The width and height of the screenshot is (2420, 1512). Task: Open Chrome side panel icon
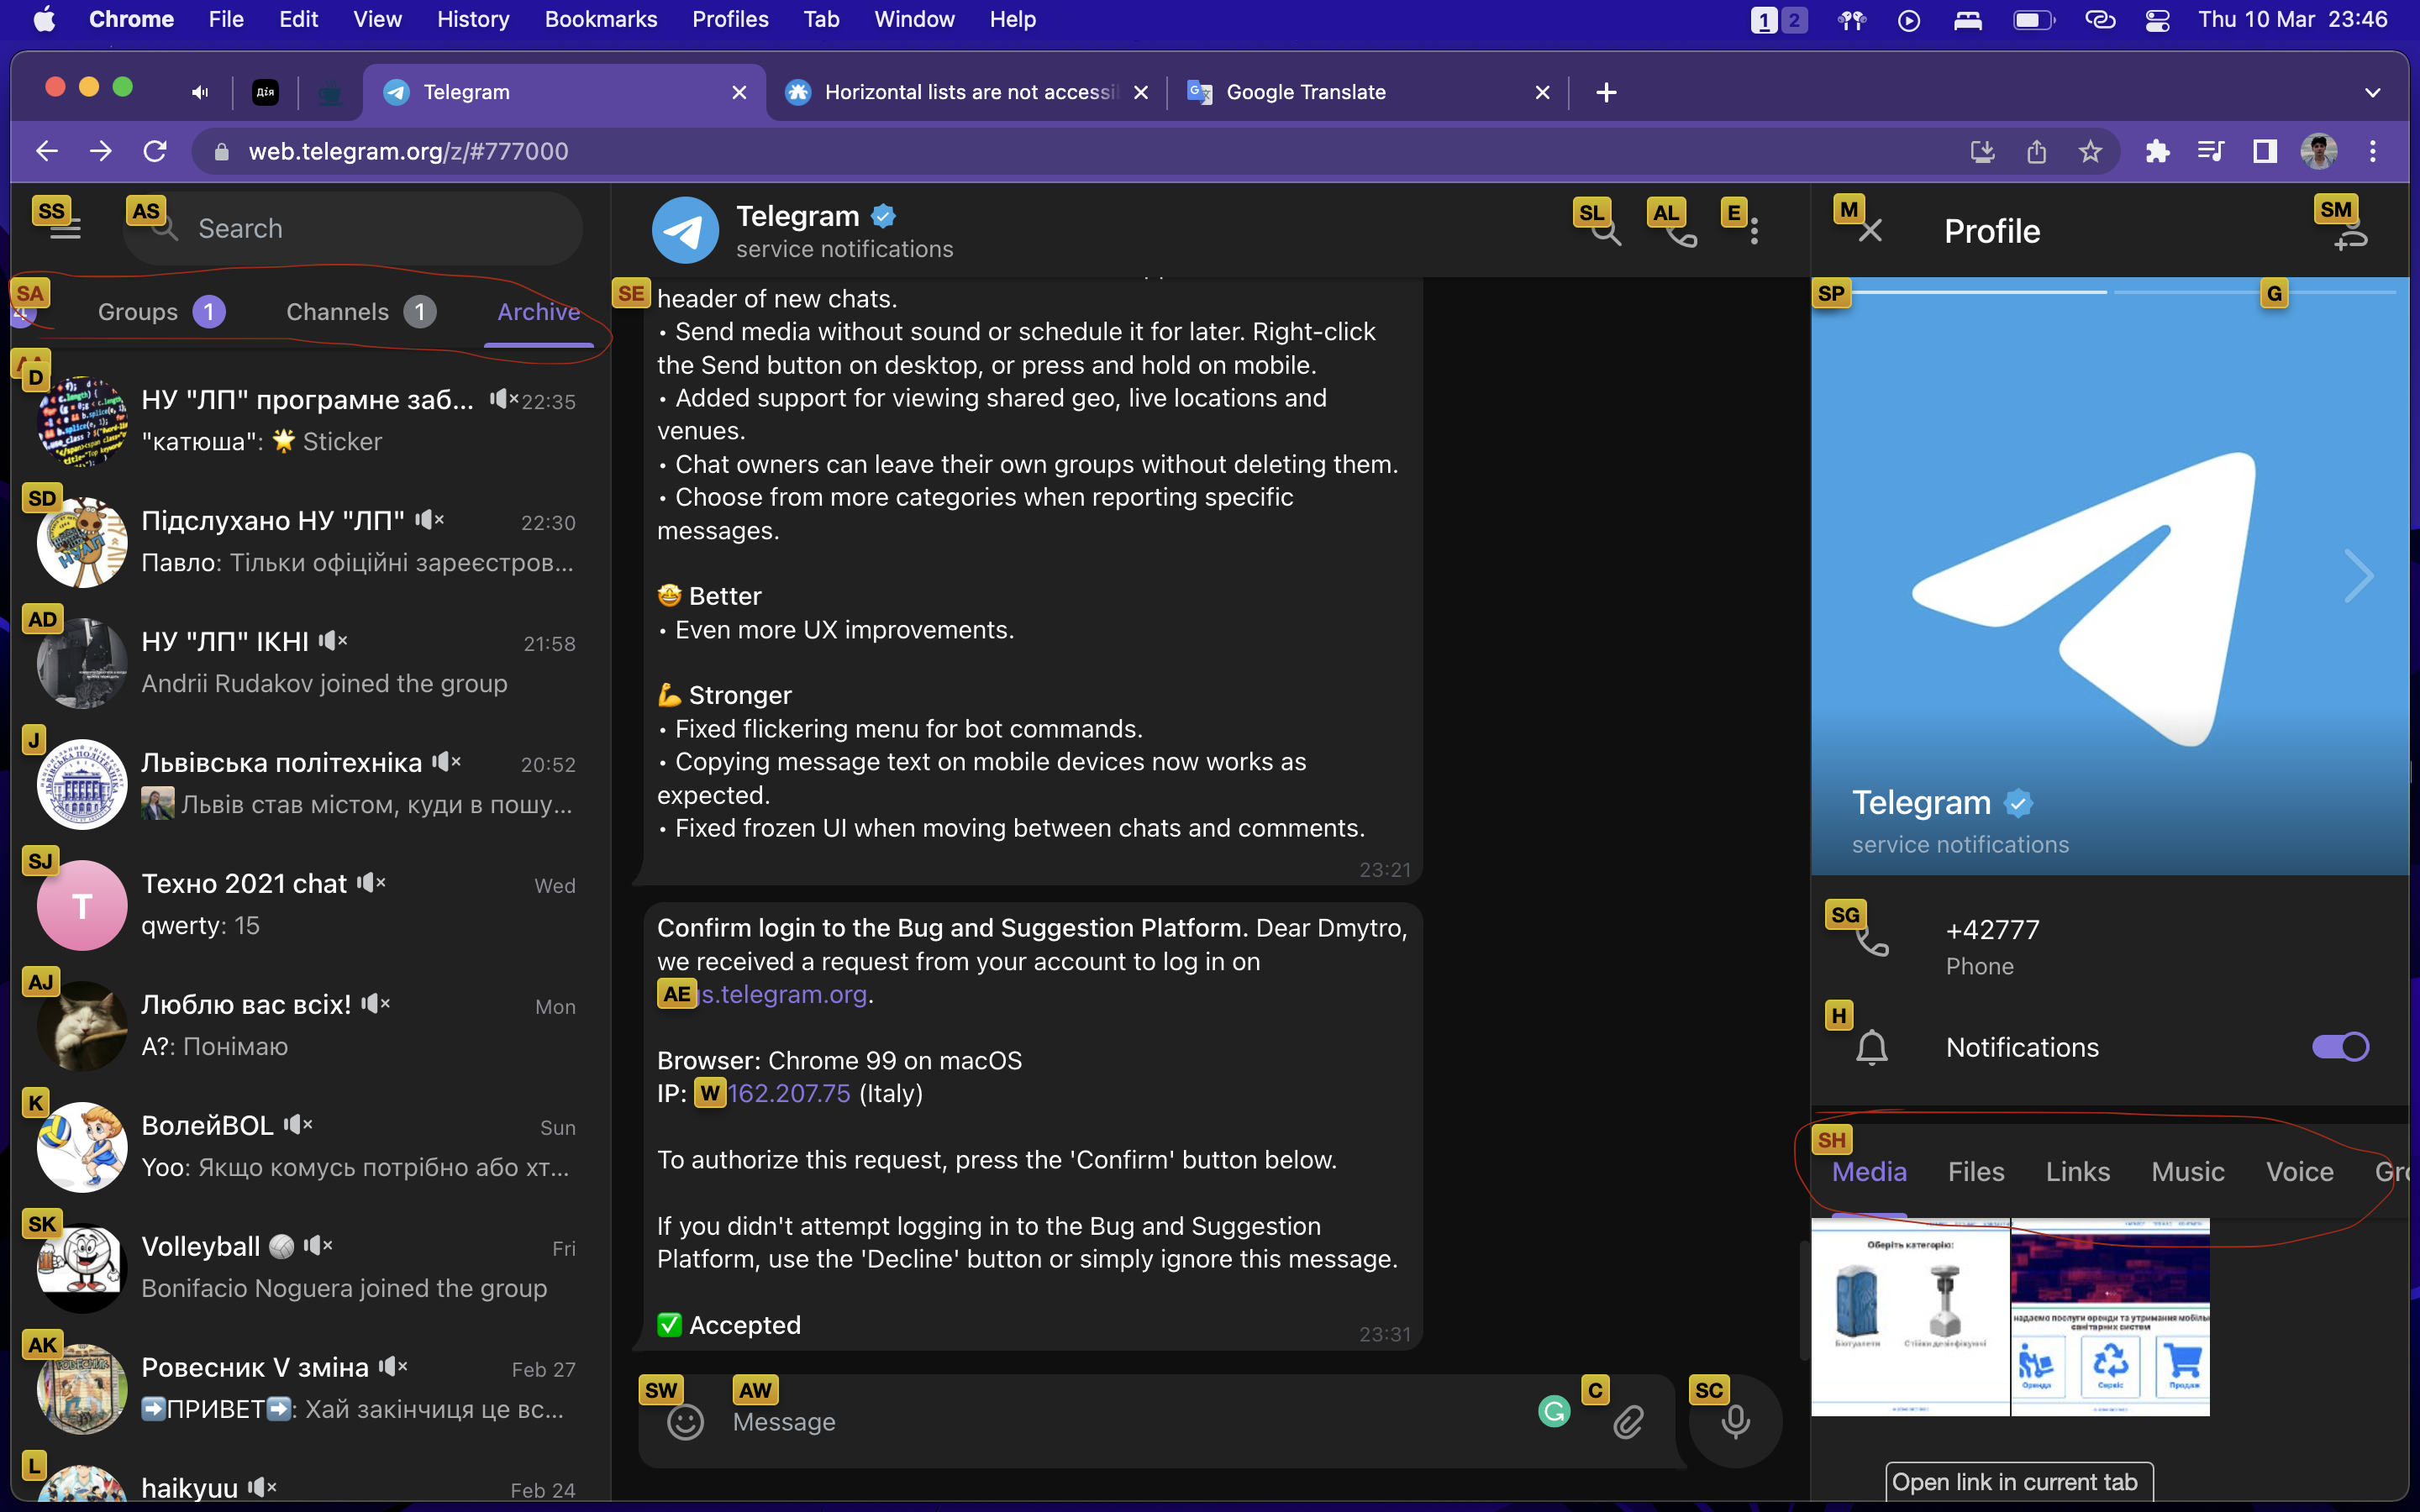2265,151
